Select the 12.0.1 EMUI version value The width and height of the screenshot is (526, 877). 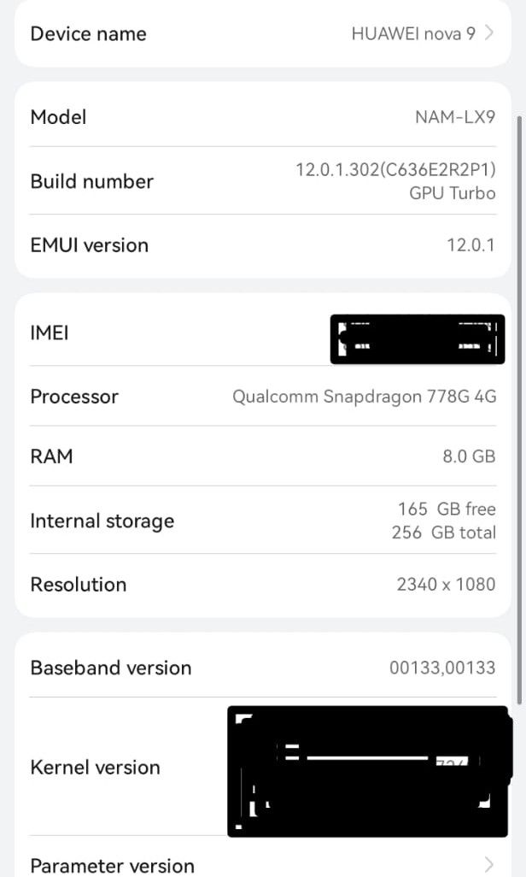470,245
